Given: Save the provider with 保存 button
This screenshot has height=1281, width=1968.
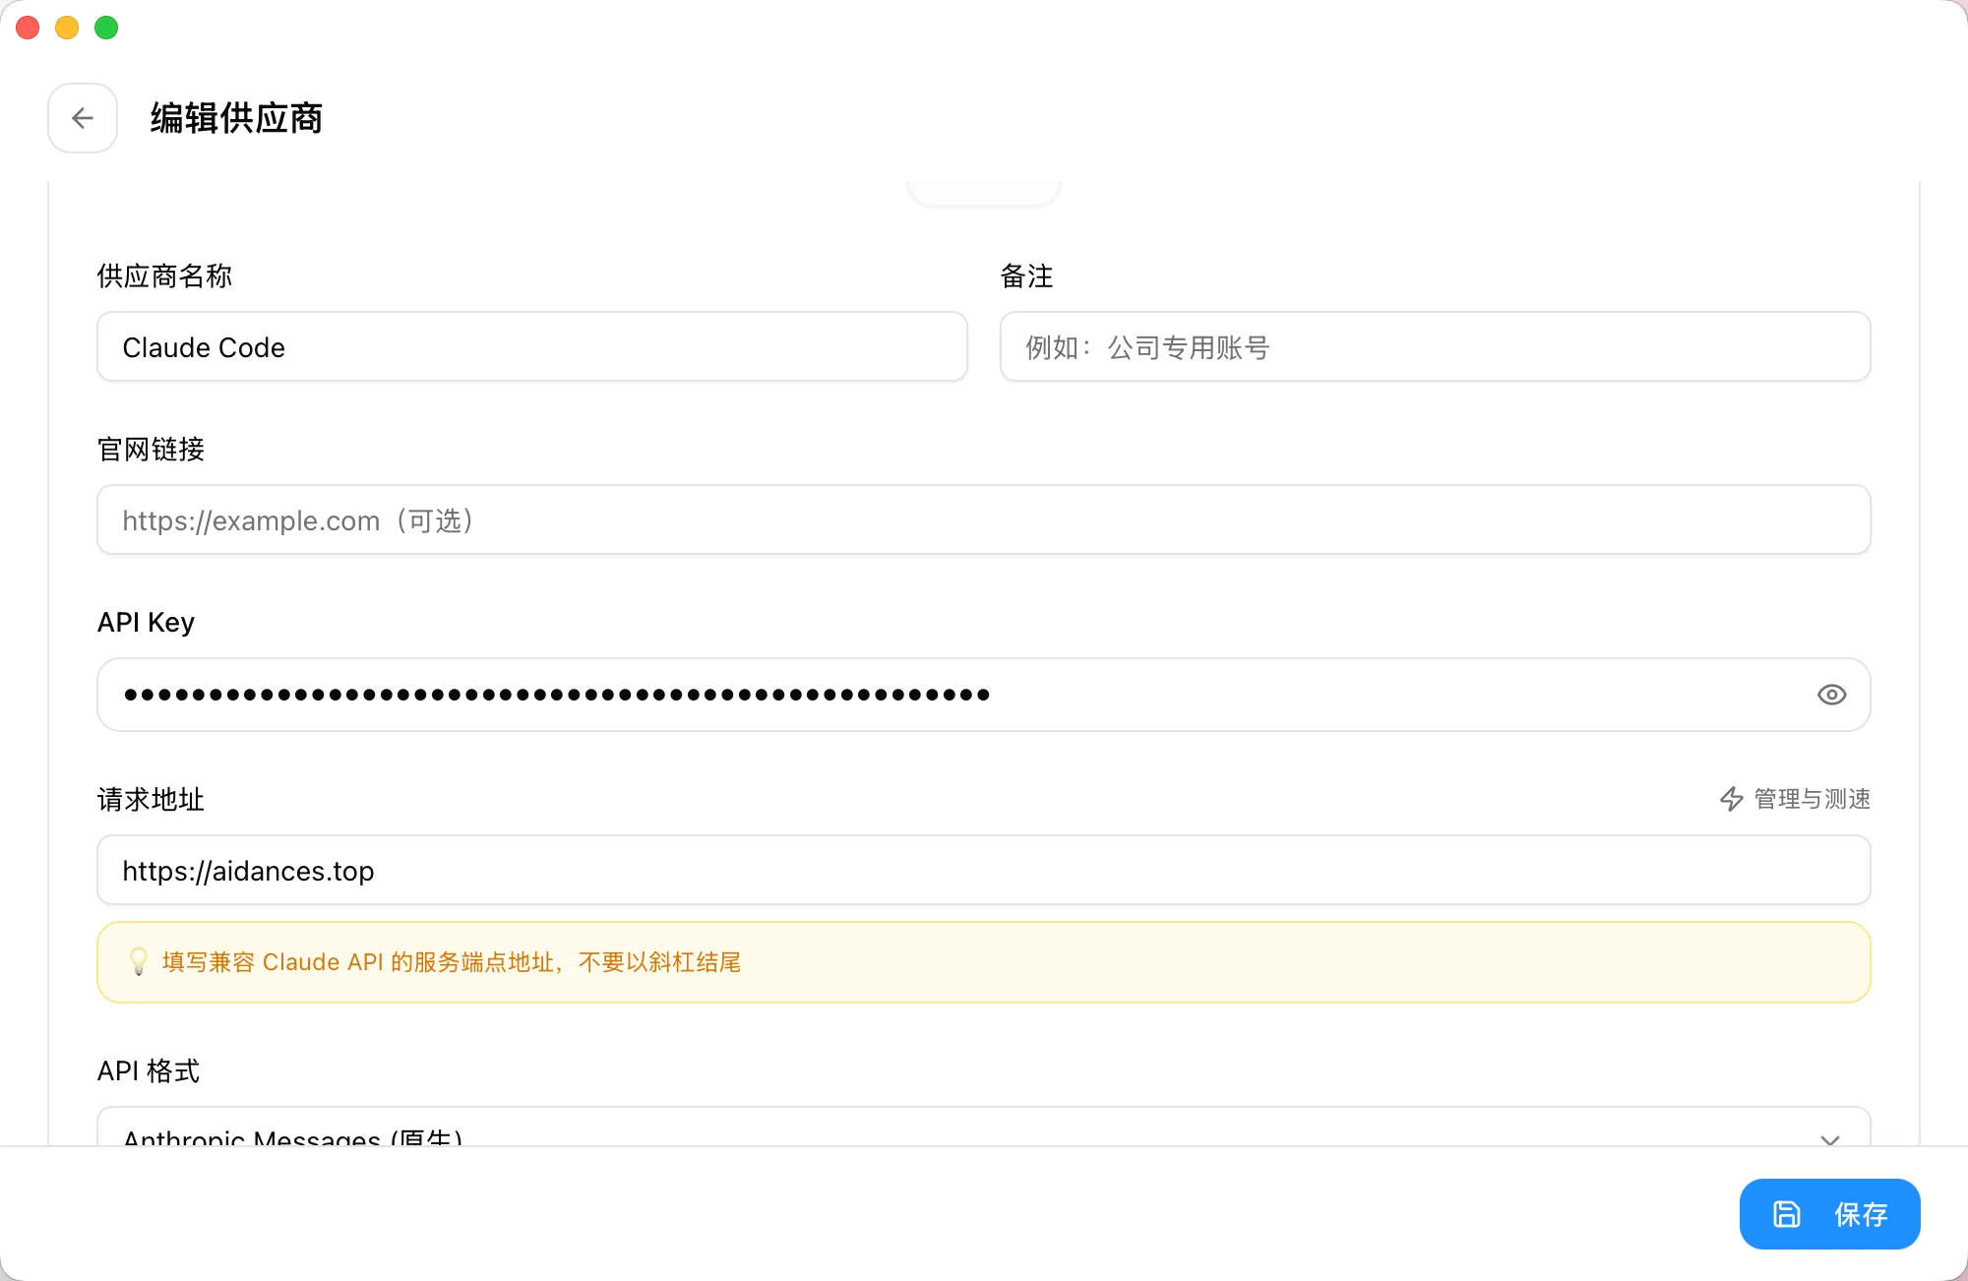Looking at the screenshot, I should coord(1829,1214).
